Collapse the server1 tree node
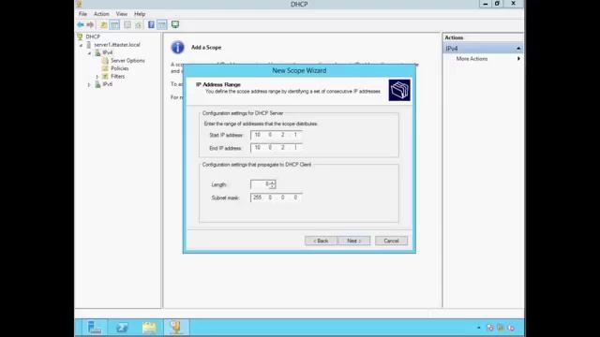 point(81,45)
